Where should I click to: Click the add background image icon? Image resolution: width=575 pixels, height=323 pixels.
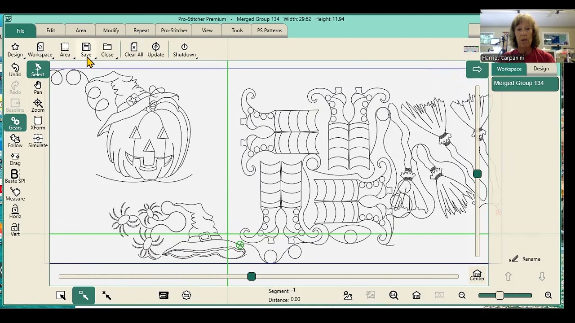(x=348, y=295)
